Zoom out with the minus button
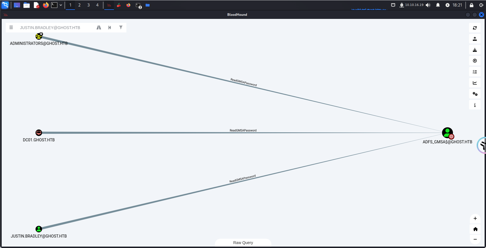Screen dimensions: 486x248 [x=475, y=239]
